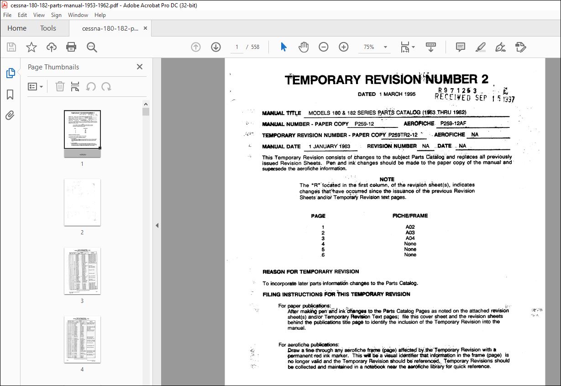561x386 pixels.
Task: Click the thumbnails panel scrollbar thumb
Action: tap(146, 111)
